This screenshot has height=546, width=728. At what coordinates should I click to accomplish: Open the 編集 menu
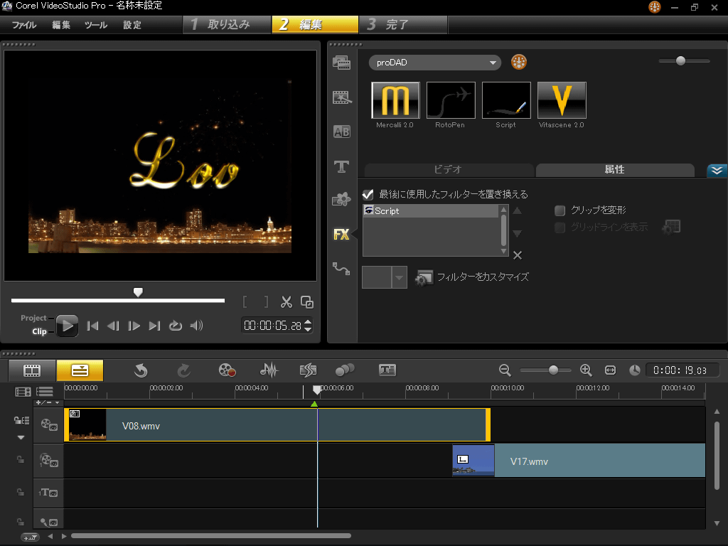tap(61, 25)
